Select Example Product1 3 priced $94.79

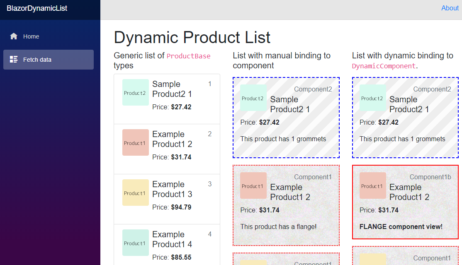167,199
